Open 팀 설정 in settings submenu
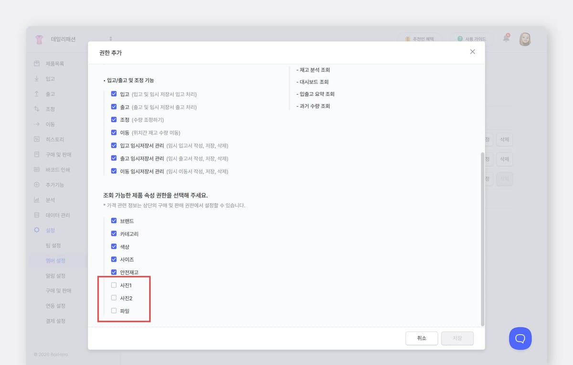 (53, 246)
